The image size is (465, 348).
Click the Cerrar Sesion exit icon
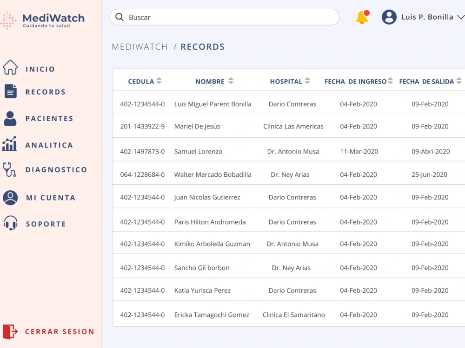[10, 331]
